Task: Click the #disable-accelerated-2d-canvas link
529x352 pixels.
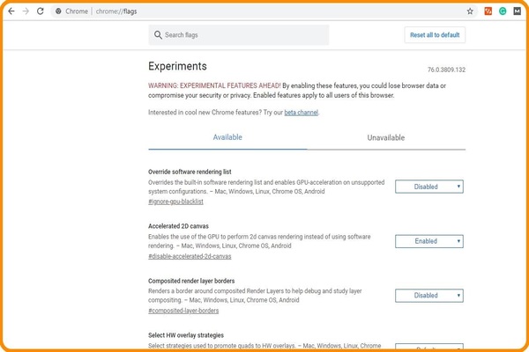Action: (x=190, y=256)
